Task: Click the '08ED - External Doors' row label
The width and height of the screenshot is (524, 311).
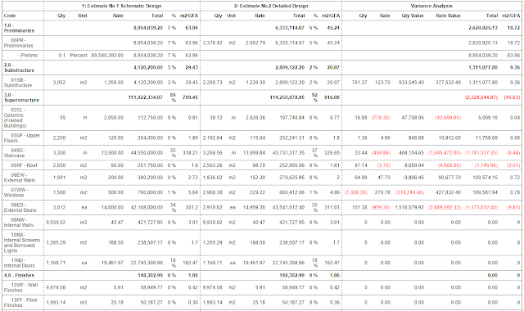Action: tap(20, 207)
